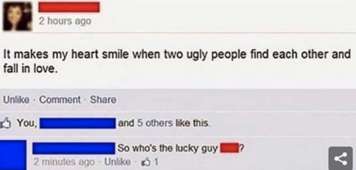Click the word "You," in the likes line
This screenshot has width=356, height=170.
point(27,123)
